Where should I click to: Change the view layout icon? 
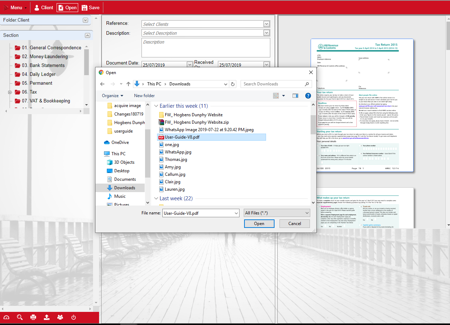coord(276,96)
